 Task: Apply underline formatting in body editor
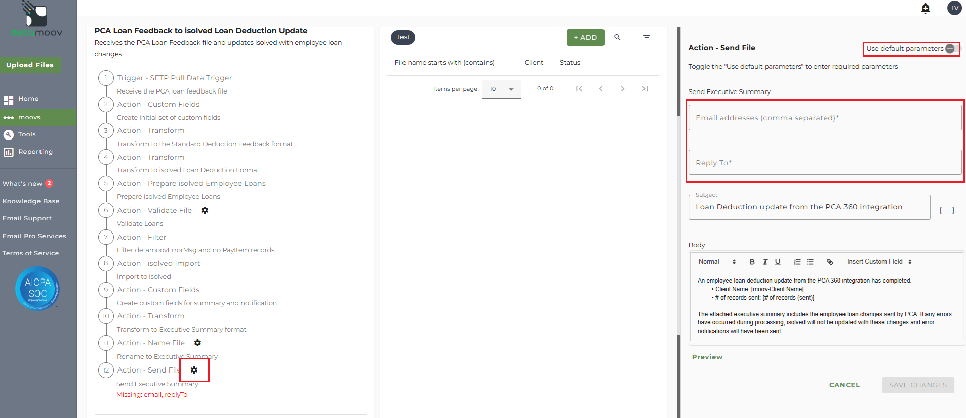pyautogui.click(x=778, y=262)
